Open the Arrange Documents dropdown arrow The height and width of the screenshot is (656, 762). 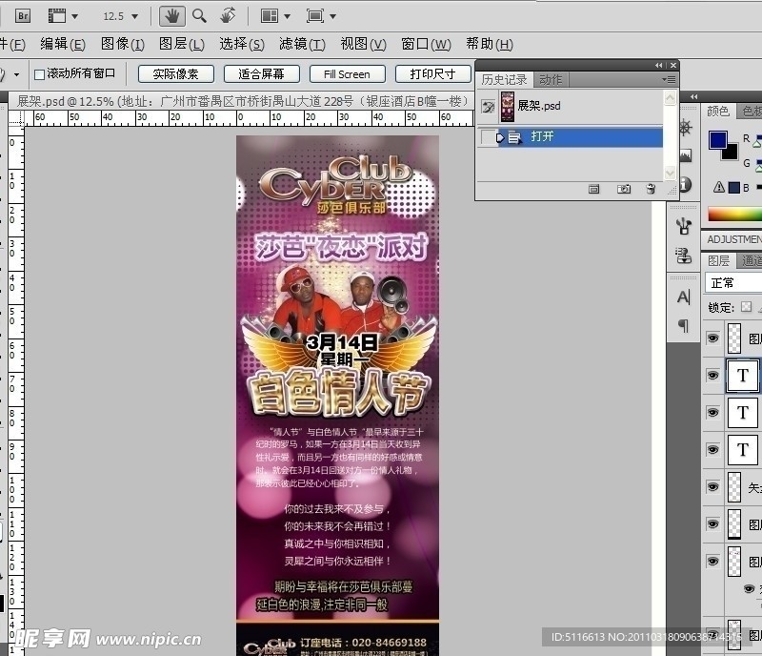288,16
